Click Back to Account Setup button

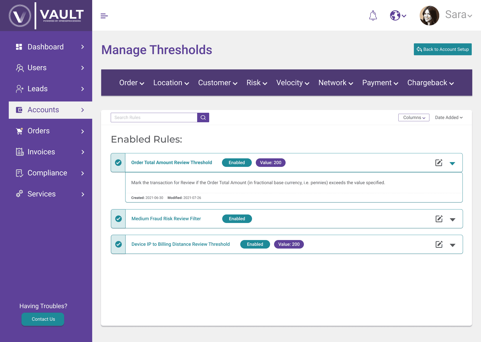coord(443,49)
